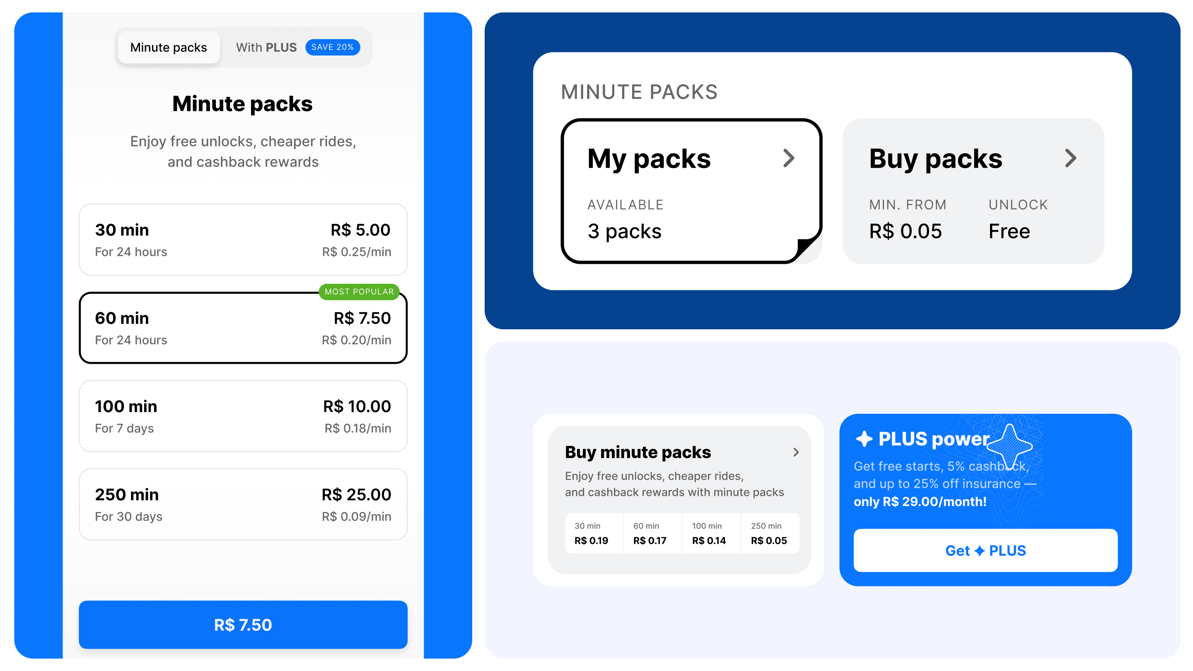Click the large outlined sparkle star graphic
The image size is (1193, 671).
tap(1009, 447)
